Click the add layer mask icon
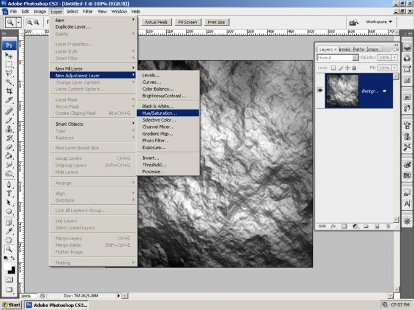The image size is (414, 310). click(344, 226)
